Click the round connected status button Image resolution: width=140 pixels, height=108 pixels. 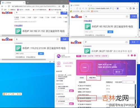pos(84,67)
